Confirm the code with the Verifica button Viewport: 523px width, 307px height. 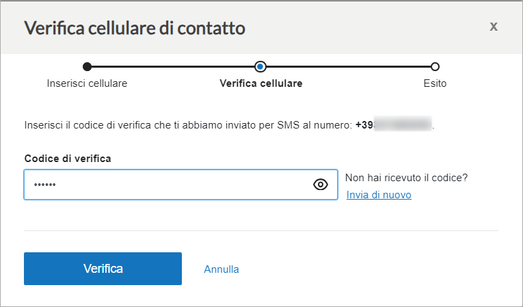103,269
